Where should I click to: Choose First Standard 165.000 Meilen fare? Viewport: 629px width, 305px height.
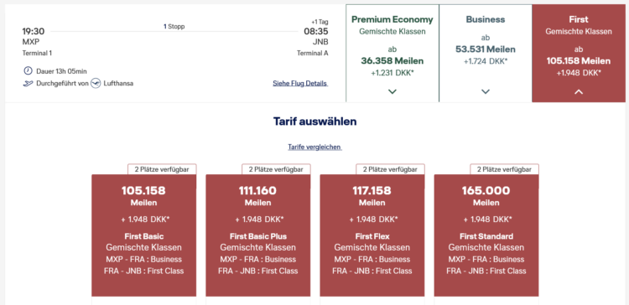486,235
